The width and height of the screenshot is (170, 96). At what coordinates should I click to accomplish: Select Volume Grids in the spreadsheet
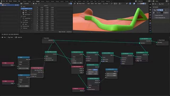coord(27,26)
